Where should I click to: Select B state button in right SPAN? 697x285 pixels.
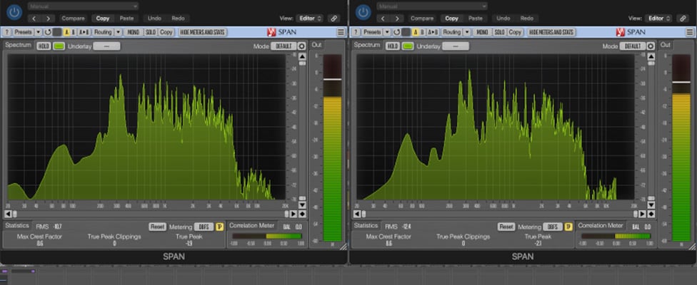pyautogui.click(x=422, y=32)
